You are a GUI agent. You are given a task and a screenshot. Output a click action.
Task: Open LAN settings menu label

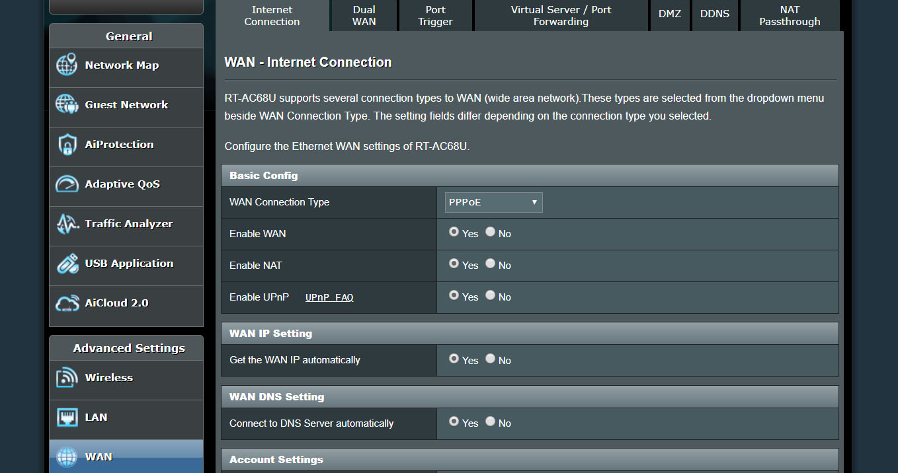[x=96, y=418]
